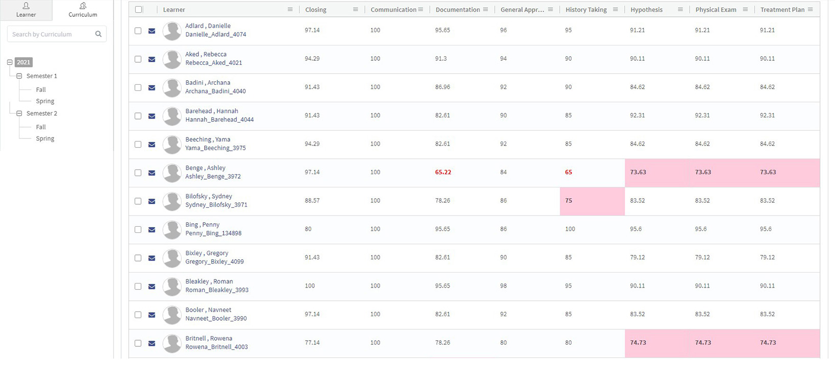The image size is (835, 380).
Task: Open the Closing column menu icon
Action: coord(356,10)
